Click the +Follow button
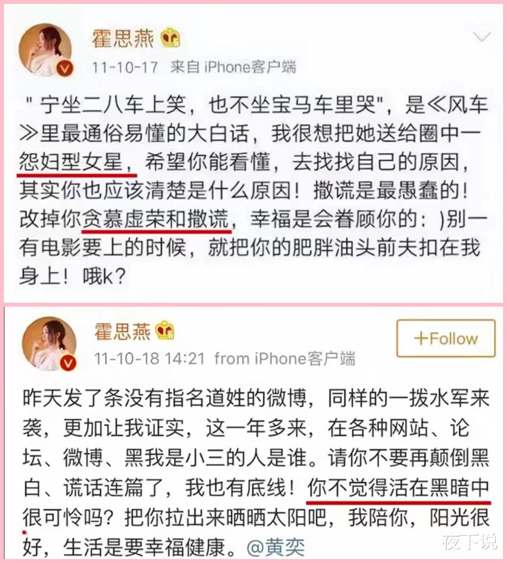Screen dimensions: 507x563 tap(446, 339)
